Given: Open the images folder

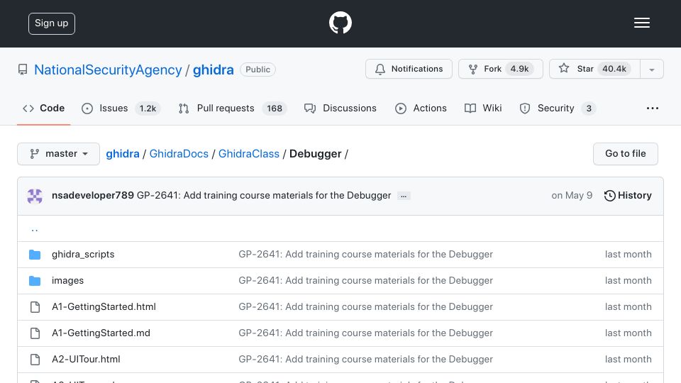Looking at the screenshot, I should [68, 281].
